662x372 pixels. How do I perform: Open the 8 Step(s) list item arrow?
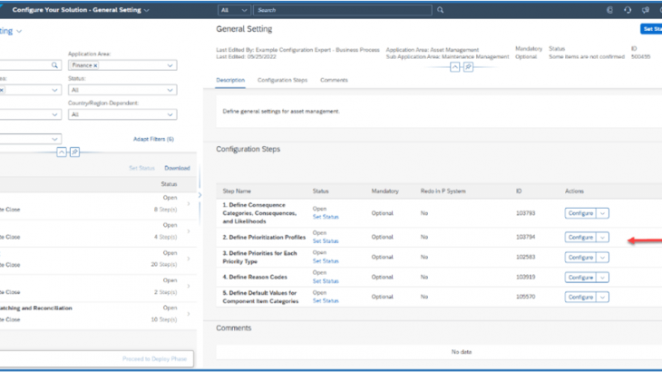coord(189,203)
